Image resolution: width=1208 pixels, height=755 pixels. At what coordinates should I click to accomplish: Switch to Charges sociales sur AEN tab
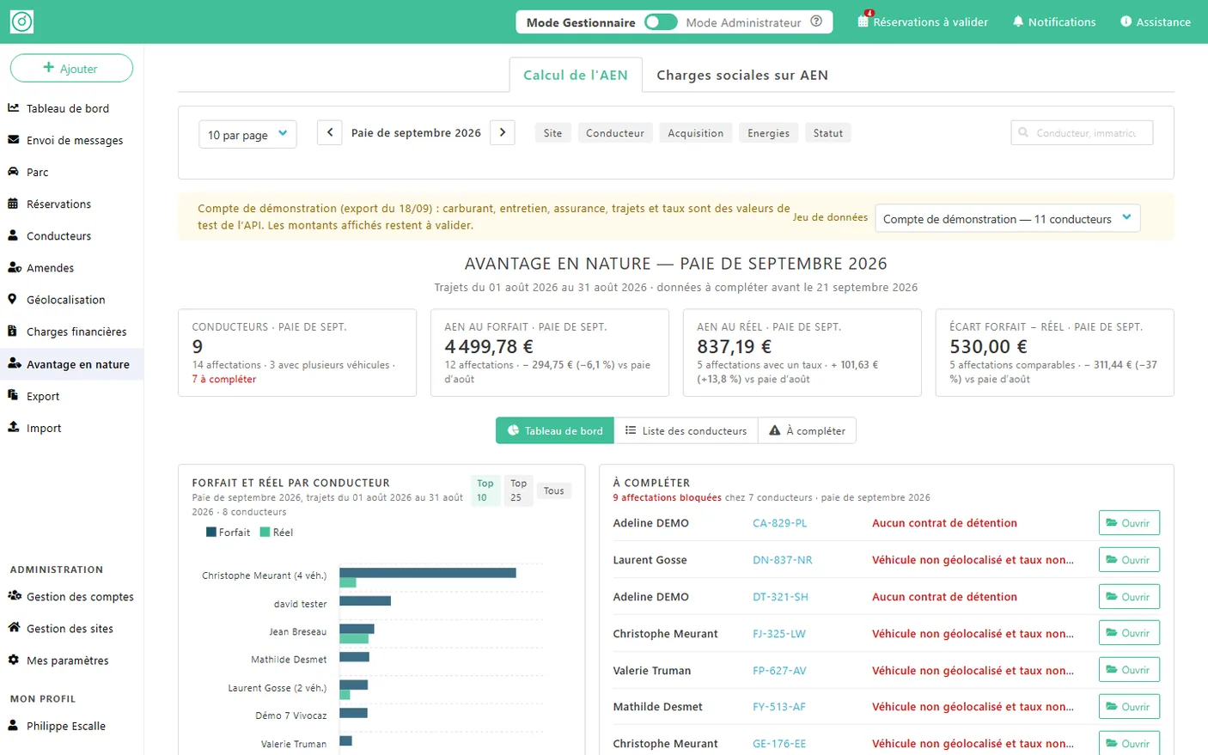tap(742, 75)
